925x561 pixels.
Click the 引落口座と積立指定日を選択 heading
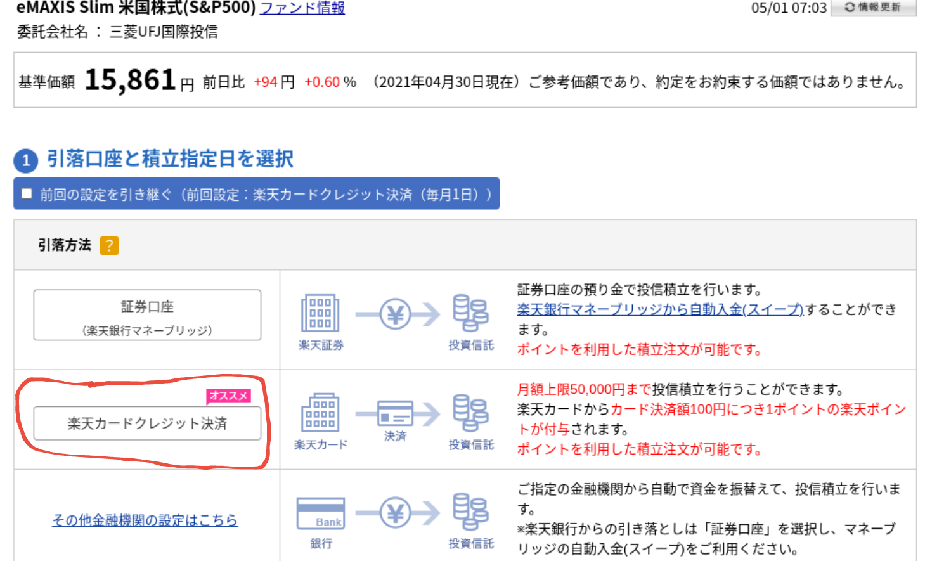coord(170,159)
